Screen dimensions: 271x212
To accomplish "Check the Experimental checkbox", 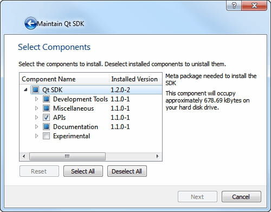I will pos(46,136).
